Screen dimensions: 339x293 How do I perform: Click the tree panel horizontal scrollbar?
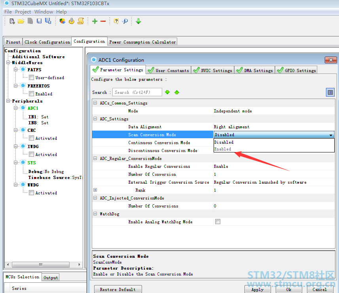pyautogui.click(x=41, y=264)
